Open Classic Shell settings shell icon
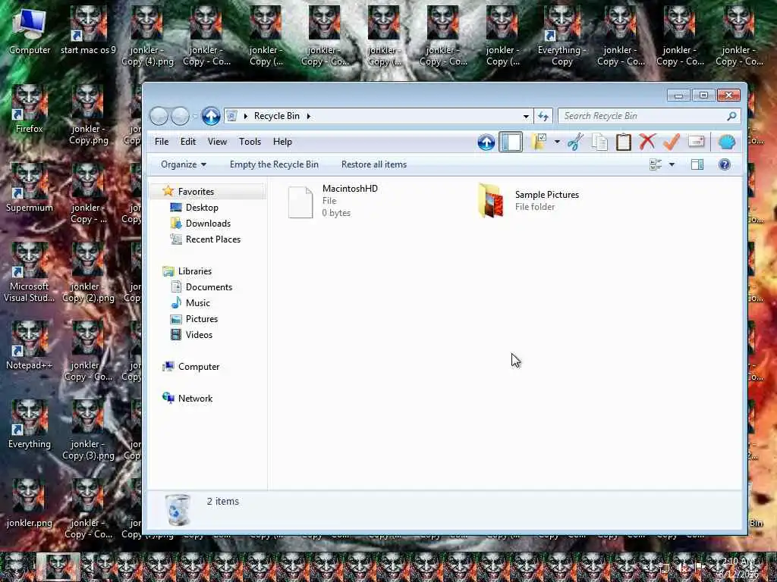This screenshot has height=582, width=777. (x=727, y=142)
